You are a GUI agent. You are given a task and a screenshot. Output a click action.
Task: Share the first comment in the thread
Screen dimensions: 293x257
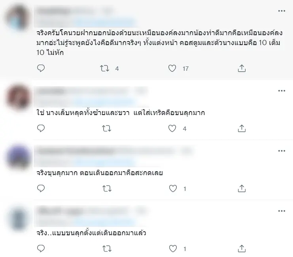(x=242, y=68)
